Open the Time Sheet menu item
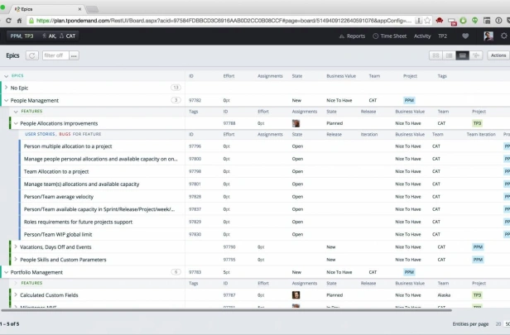The height and width of the screenshot is (335, 510). (x=390, y=36)
